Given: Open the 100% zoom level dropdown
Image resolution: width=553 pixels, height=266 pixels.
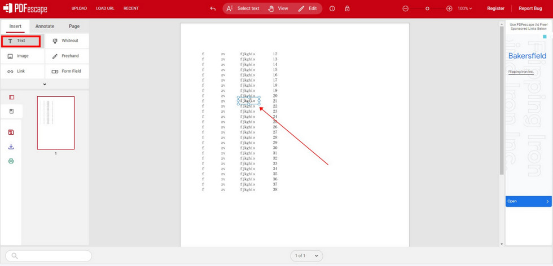Looking at the screenshot, I should [465, 8].
